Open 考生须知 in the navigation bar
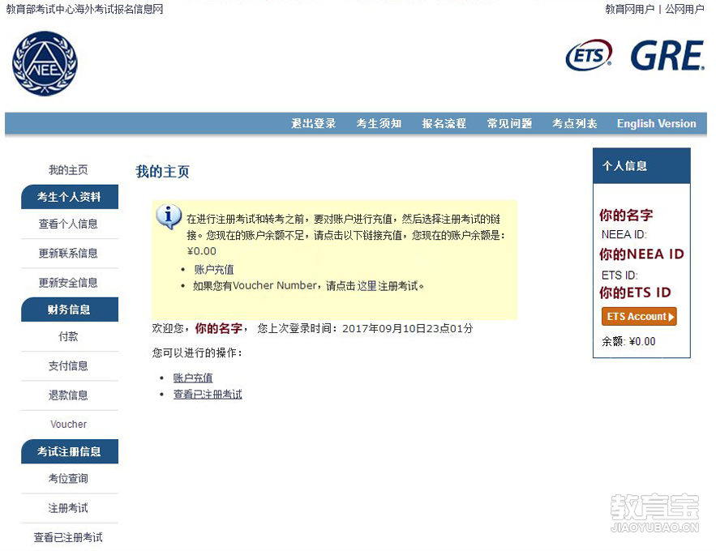716x551 pixels. coord(379,124)
